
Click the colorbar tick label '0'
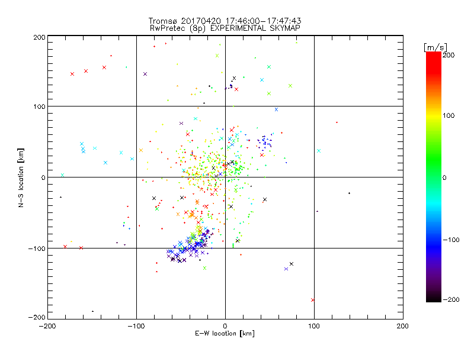(444, 177)
